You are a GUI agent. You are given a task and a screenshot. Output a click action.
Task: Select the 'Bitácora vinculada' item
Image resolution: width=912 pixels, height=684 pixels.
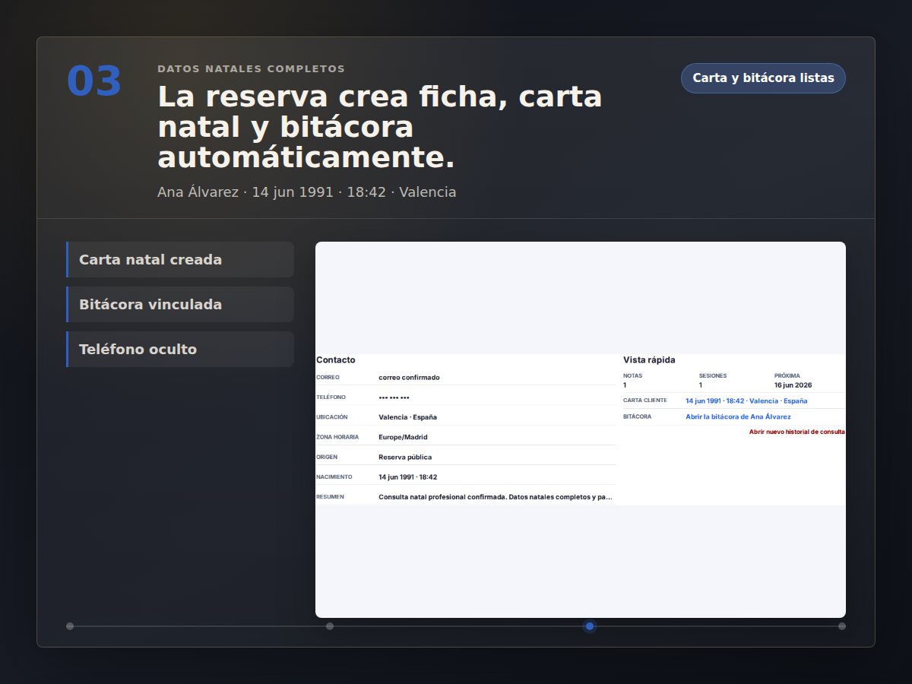coord(180,305)
